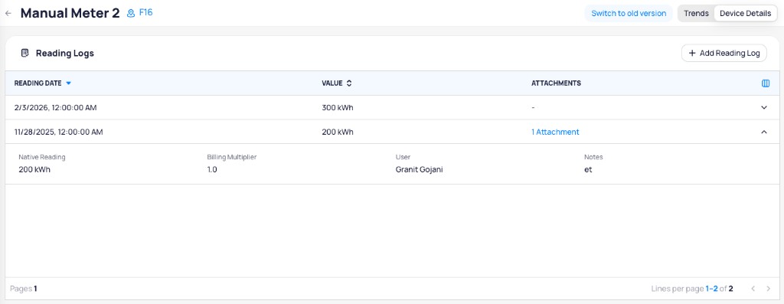The height and width of the screenshot is (304, 784).
Task: Click the Reading Logs document icon
Action: click(x=24, y=53)
